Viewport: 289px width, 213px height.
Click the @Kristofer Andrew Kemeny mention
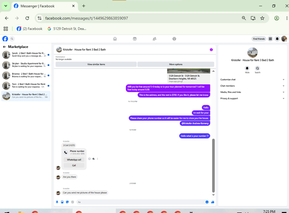(x=195, y=124)
